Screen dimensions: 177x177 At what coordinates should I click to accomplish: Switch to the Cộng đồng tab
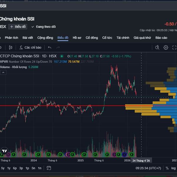point(45,38)
